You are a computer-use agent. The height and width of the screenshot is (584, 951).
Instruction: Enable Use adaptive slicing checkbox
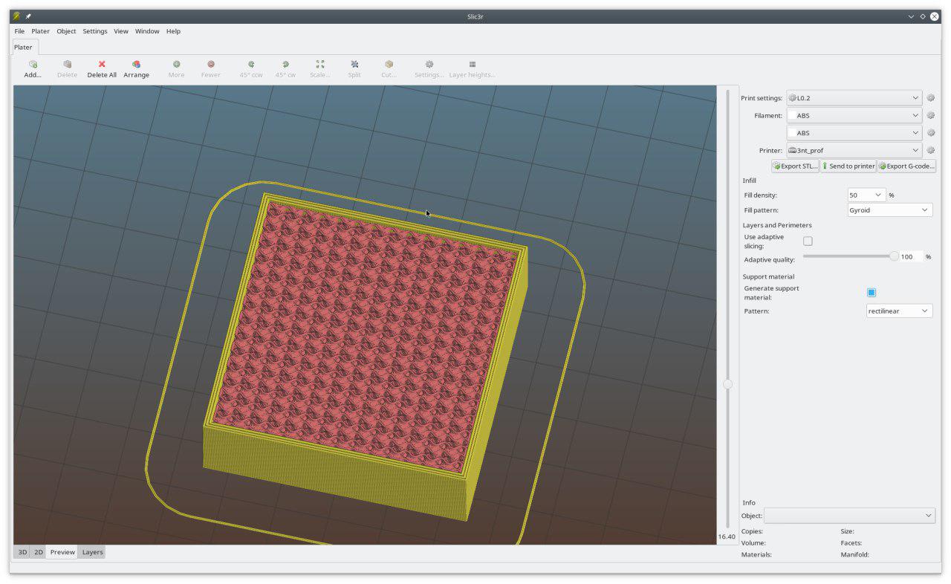pyautogui.click(x=808, y=241)
